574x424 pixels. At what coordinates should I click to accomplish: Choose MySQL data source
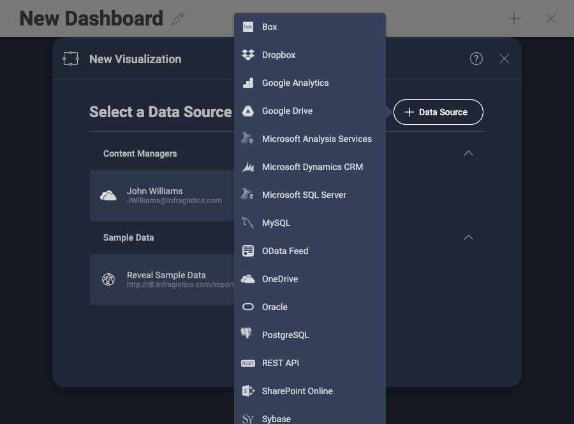coord(310,223)
